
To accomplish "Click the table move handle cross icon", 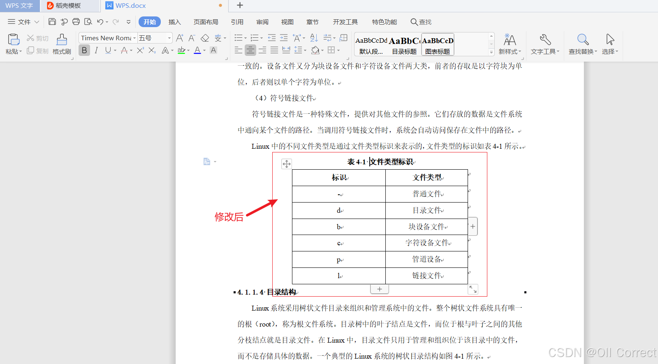I will [x=287, y=164].
